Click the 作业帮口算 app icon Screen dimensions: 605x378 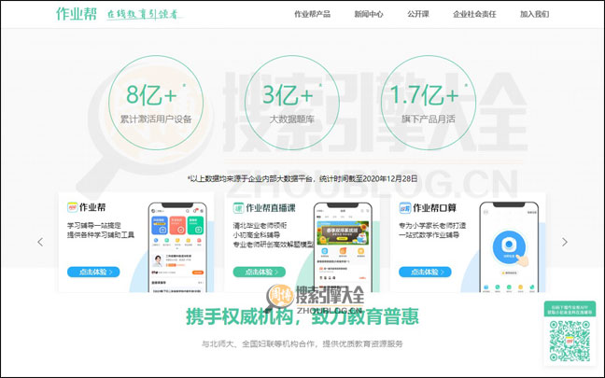point(405,208)
